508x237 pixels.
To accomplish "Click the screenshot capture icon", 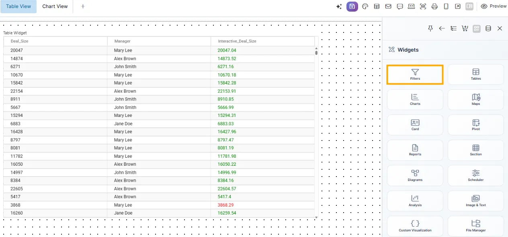I will [423, 6].
